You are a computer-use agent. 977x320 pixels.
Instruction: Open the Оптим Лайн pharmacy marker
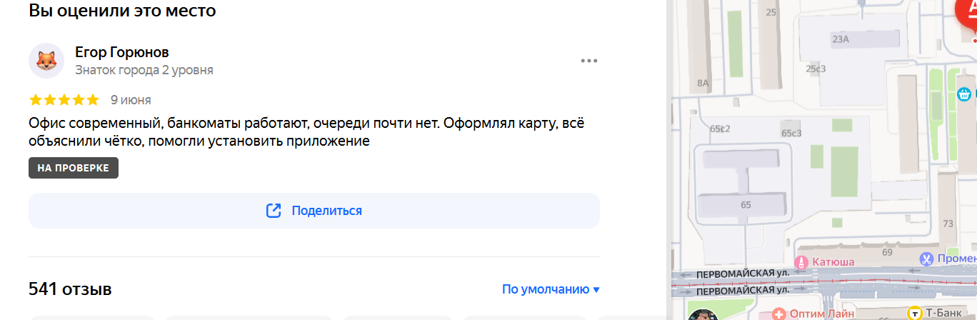point(779,313)
